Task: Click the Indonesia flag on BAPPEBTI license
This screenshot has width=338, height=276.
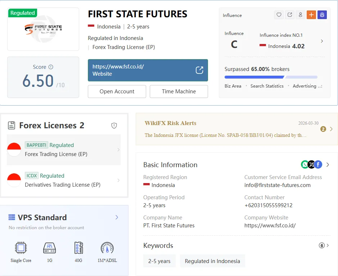Action: [14, 150]
